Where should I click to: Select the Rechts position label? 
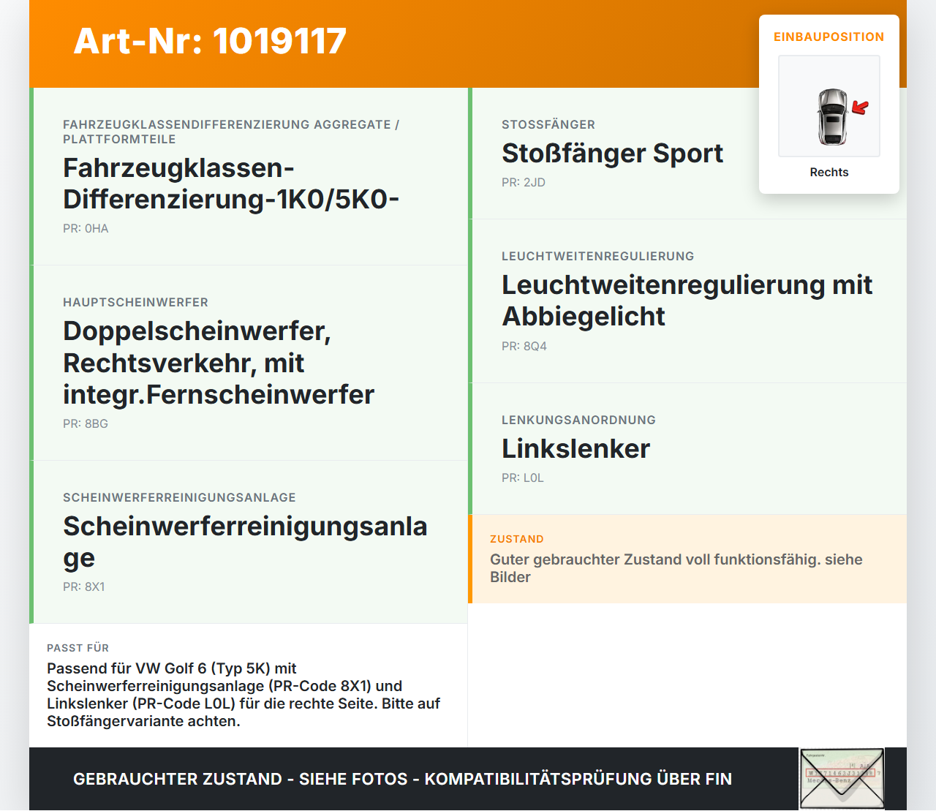tap(829, 173)
